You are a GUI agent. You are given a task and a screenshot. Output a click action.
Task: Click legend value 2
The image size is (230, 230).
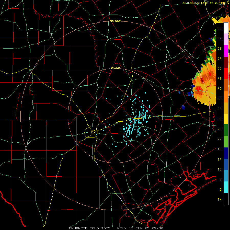point(220,190)
